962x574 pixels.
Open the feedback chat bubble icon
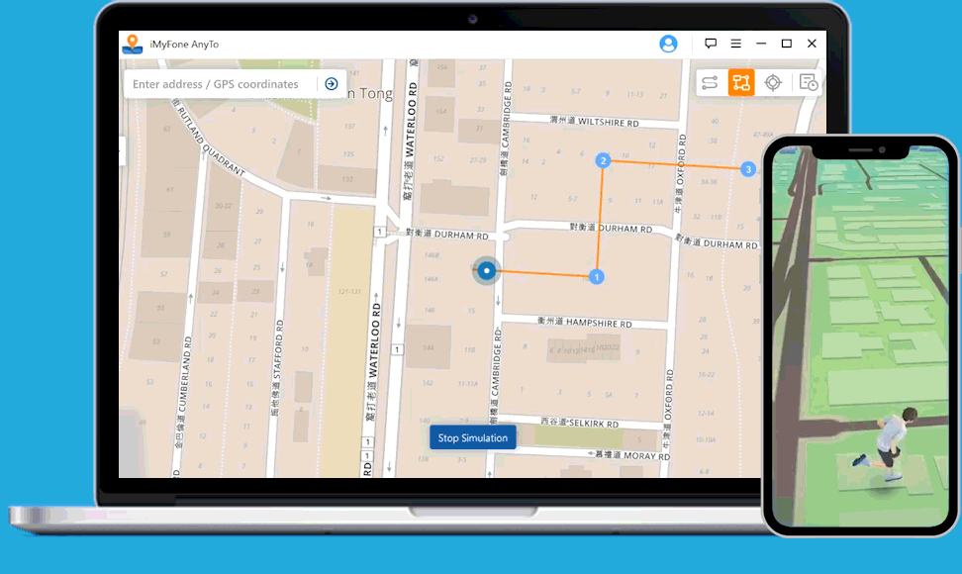pos(711,44)
